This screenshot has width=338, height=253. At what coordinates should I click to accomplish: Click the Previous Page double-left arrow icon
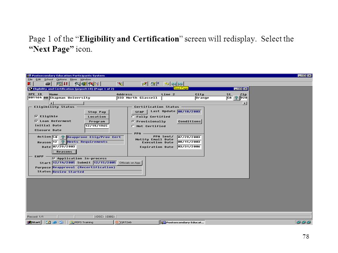click(x=174, y=84)
